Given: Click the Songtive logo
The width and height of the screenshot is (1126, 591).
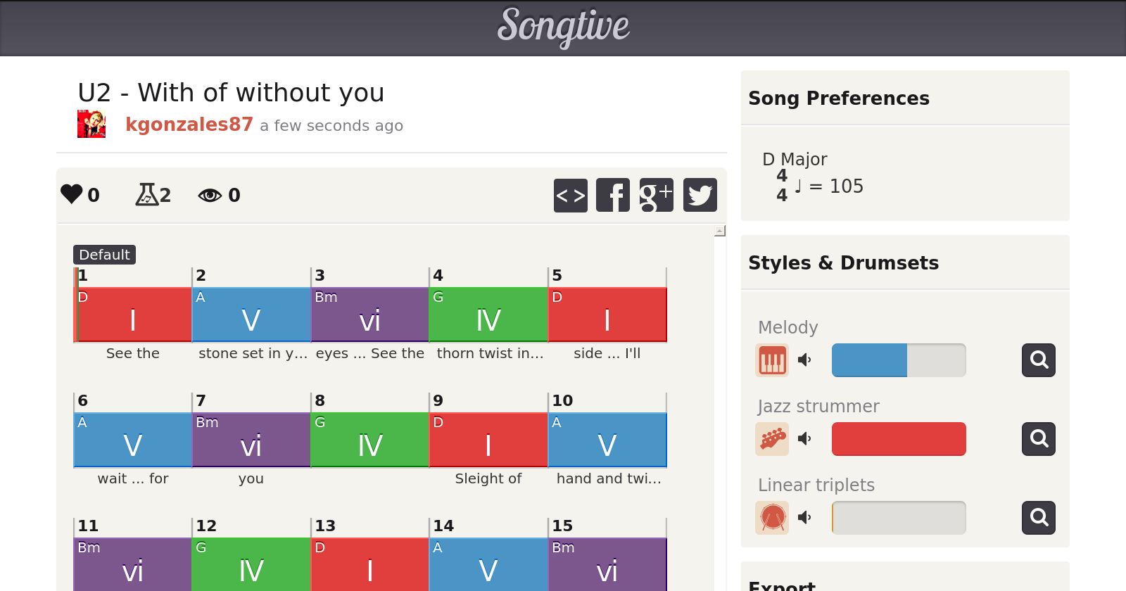Looking at the screenshot, I should click(x=563, y=27).
